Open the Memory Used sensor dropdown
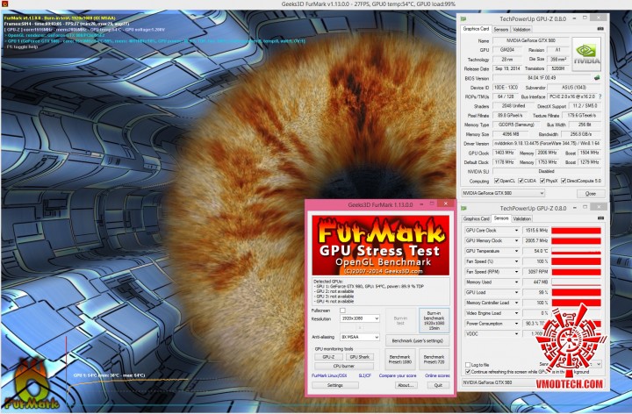Image resolution: width=632 pixels, height=414 pixels. [516, 282]
